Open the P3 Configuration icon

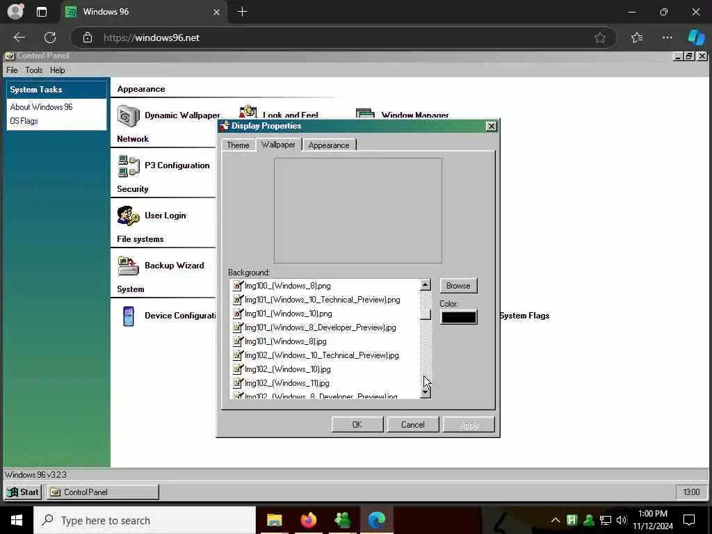pos(129,165)
